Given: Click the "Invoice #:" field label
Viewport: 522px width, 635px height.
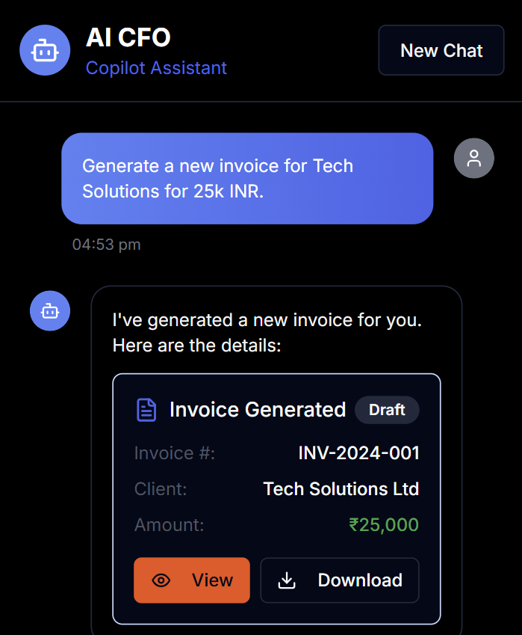Looking at the screenshot, I should pos(175,453).
